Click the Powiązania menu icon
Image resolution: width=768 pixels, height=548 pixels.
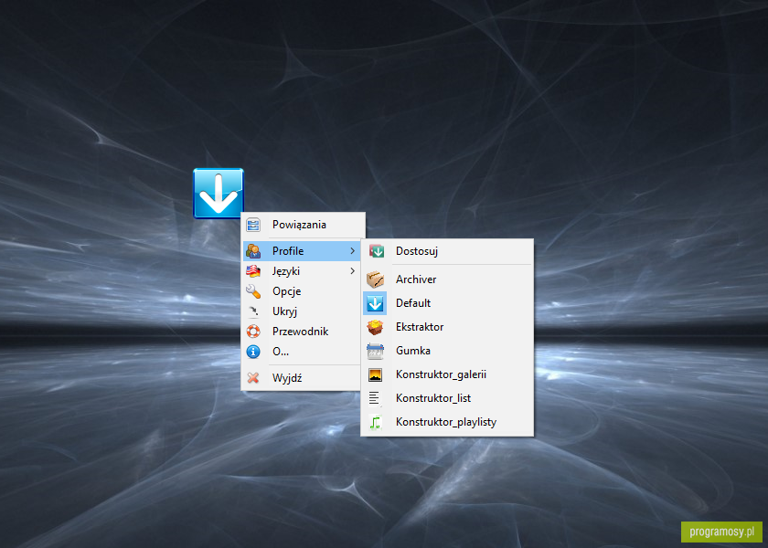click(x=253, y=225)
